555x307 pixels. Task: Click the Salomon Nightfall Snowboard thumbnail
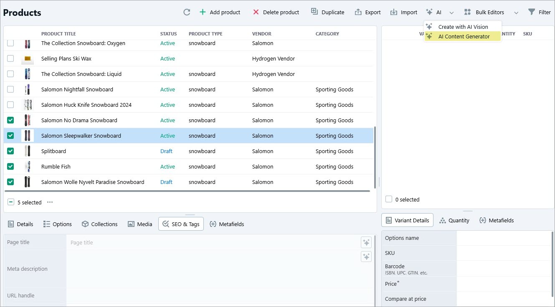pos(28,89)
